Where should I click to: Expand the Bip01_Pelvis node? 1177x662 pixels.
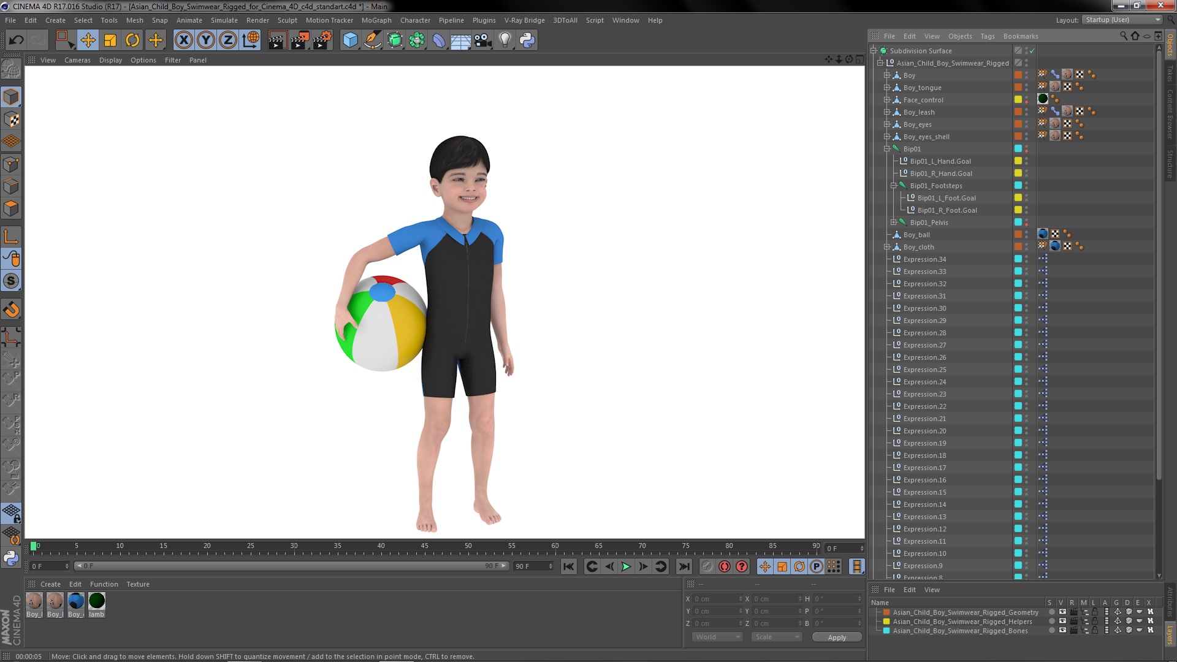893,223
